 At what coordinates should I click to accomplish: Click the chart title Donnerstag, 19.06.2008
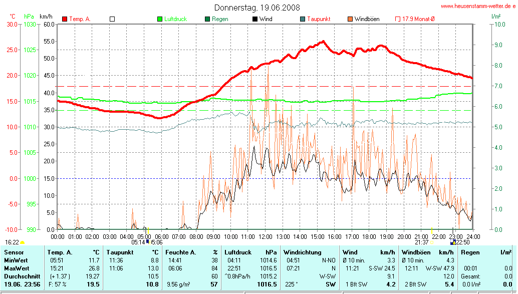pyautogui.click(x=257, y=8)
